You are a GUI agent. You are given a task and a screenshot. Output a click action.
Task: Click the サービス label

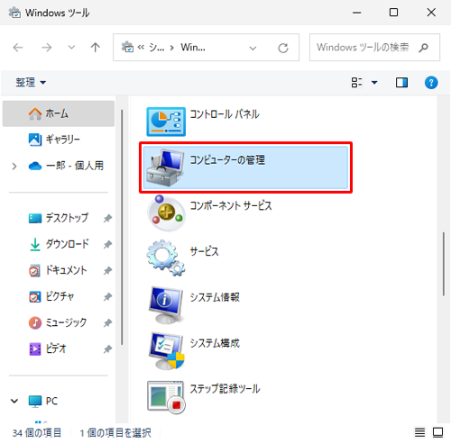205,251
